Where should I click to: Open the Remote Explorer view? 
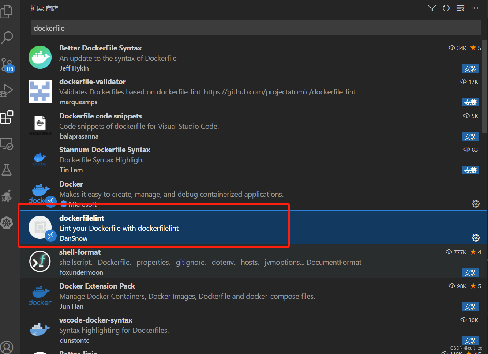click(x=7, y=144)
